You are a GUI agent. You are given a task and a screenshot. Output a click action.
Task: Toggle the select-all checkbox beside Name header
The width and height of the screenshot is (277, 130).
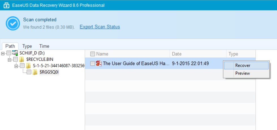93,54
